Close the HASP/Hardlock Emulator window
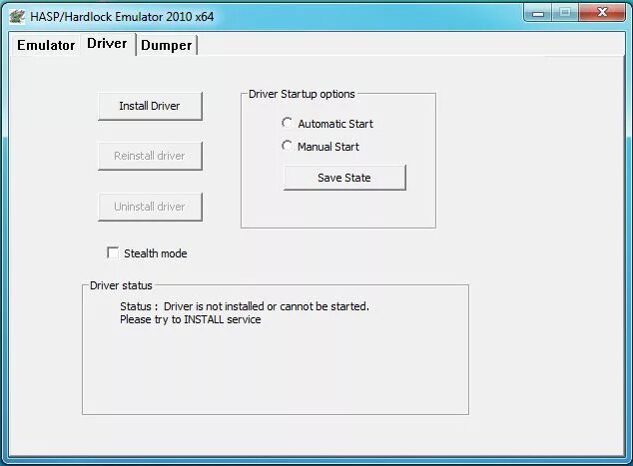This screenshot has width=633, height=466. (602, 13)
